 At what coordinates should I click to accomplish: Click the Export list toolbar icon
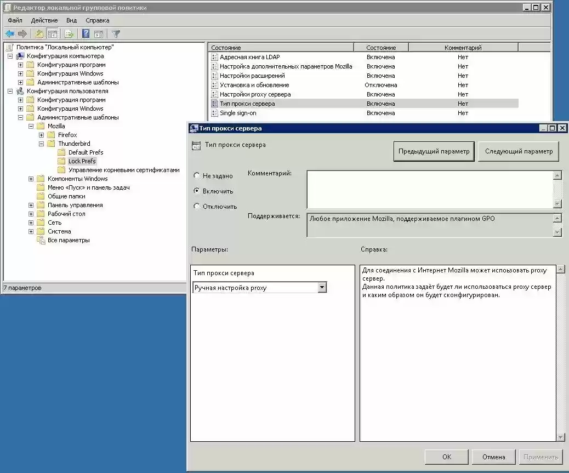(x=68, y=33)
